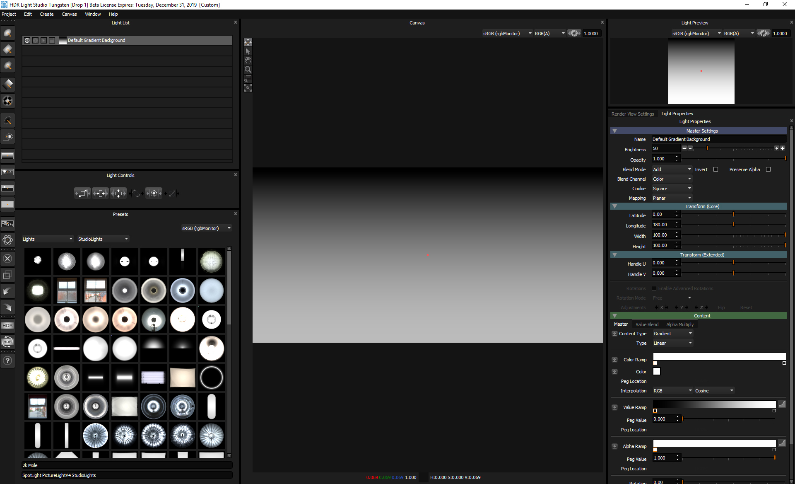Expand the Transform Extended section
This screenshot has width=795, height=484.
click(x=615, y=254)
